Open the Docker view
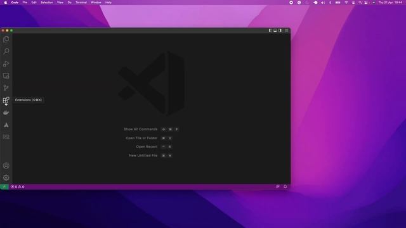This screenshot has height=228, width=406. 6,113
